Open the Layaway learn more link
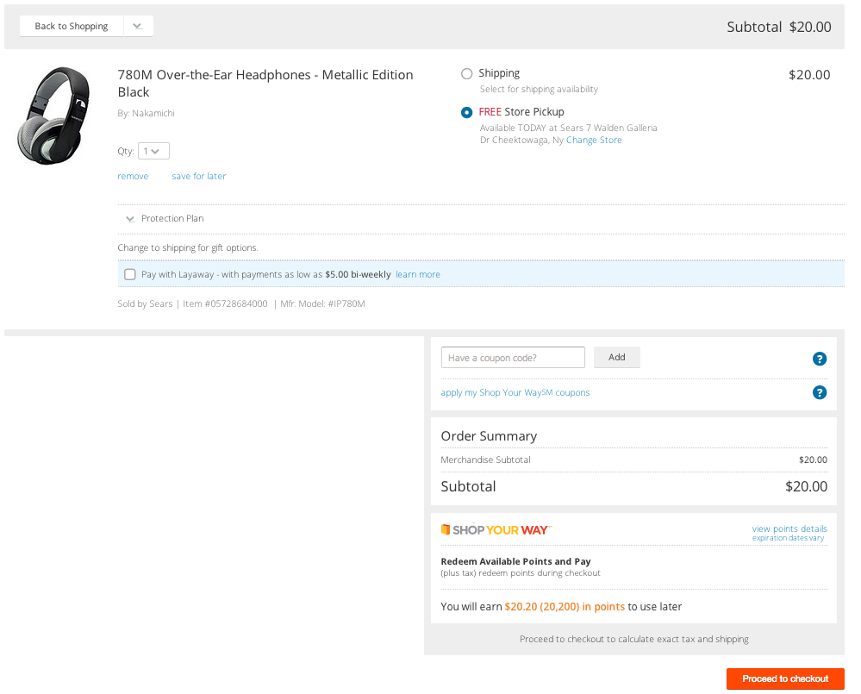Image resolution: width=861 pixels, height=694 pixels. coord(418,274)
